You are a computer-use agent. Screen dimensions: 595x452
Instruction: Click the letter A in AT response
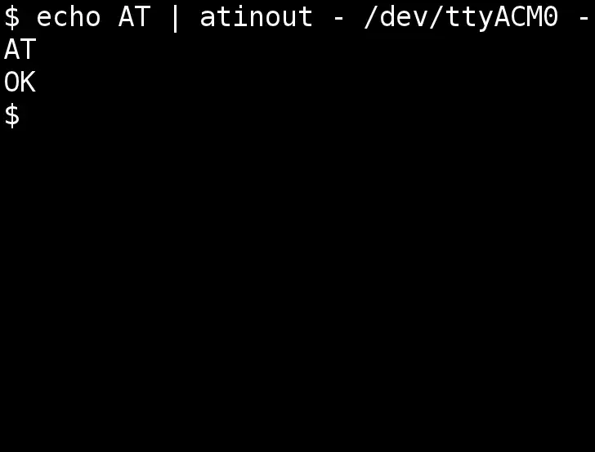pos(11,50)
